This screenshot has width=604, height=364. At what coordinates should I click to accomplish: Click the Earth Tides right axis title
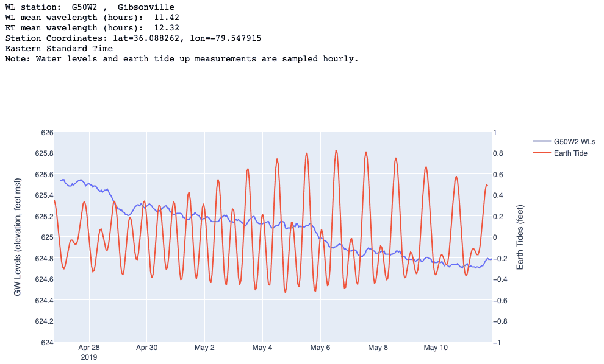[x=520, y=237]
